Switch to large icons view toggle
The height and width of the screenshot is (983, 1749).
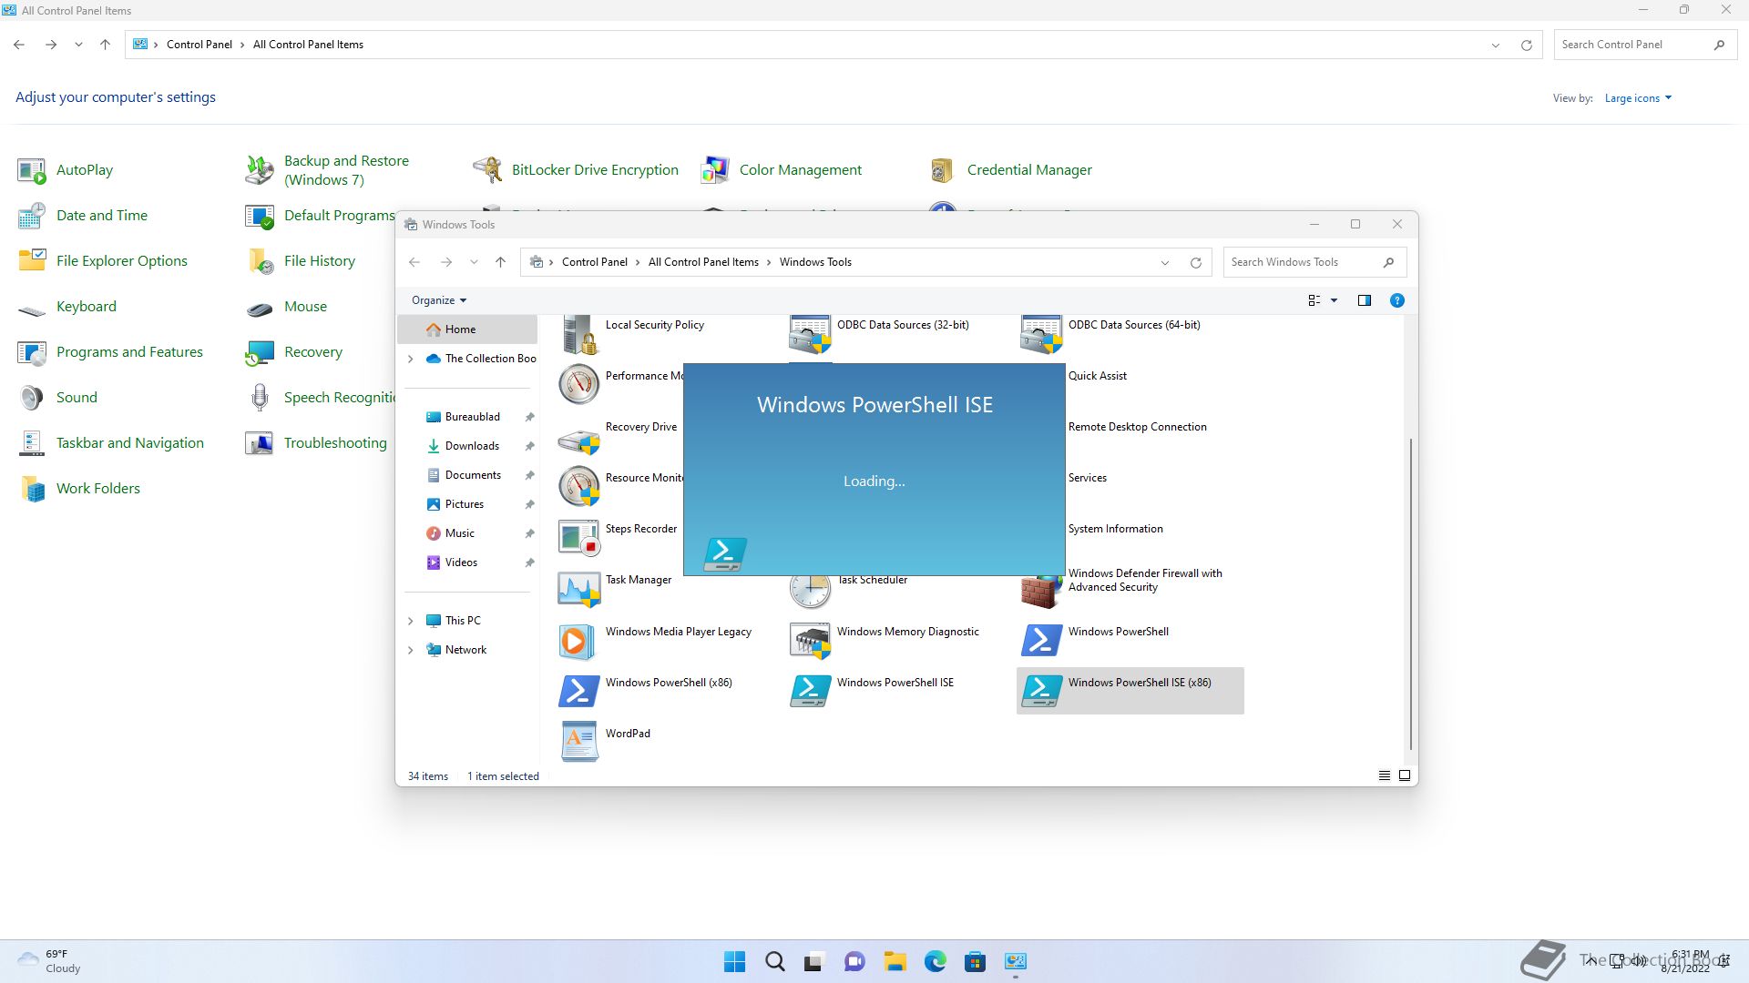1405,775
